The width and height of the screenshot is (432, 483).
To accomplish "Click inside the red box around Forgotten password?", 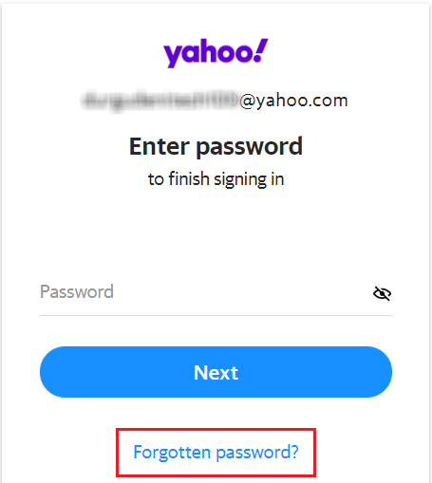I will [216, 453].
